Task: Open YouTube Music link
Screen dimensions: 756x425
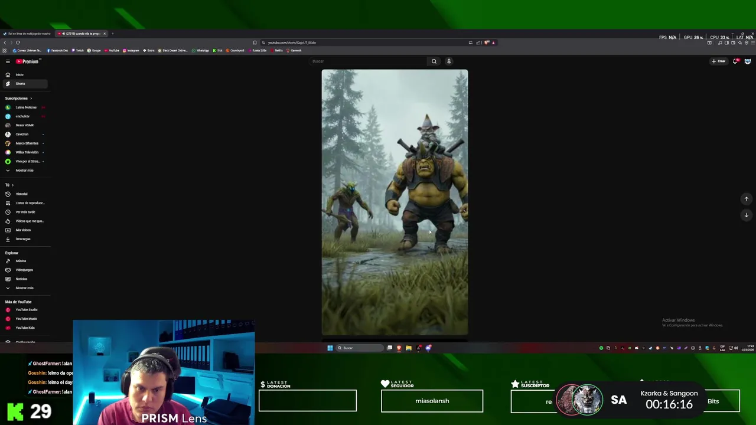Action: click(x=24, y=319)
